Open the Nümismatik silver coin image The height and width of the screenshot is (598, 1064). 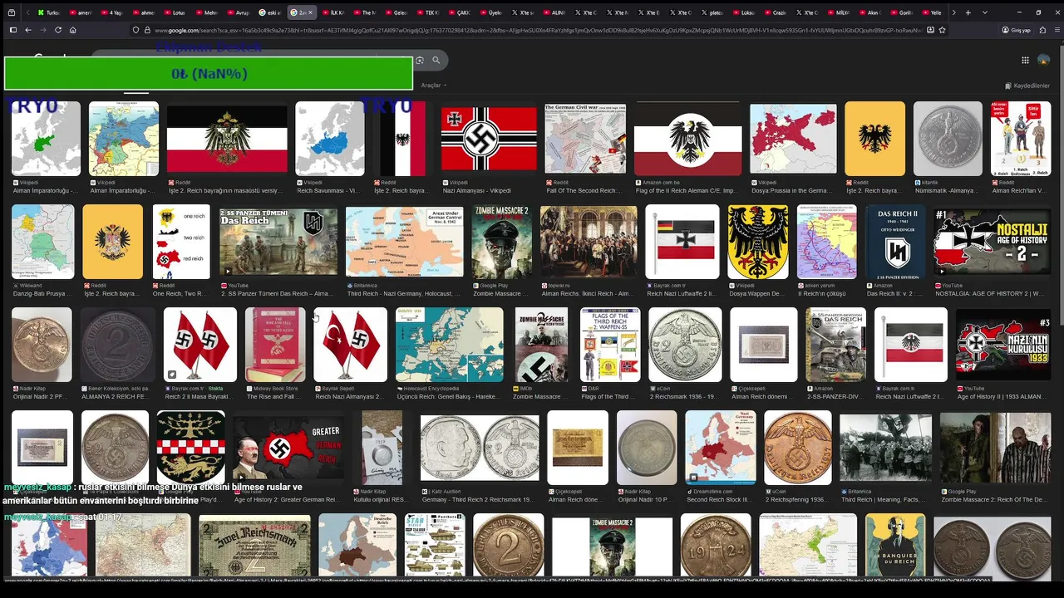948,139
